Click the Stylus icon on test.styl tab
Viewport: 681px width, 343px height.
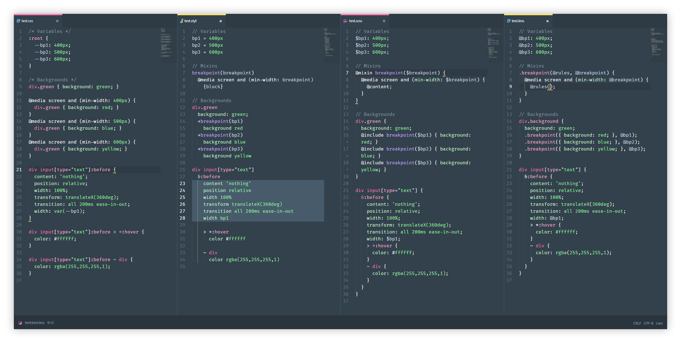pyautogui.click(x=182, y=21)
